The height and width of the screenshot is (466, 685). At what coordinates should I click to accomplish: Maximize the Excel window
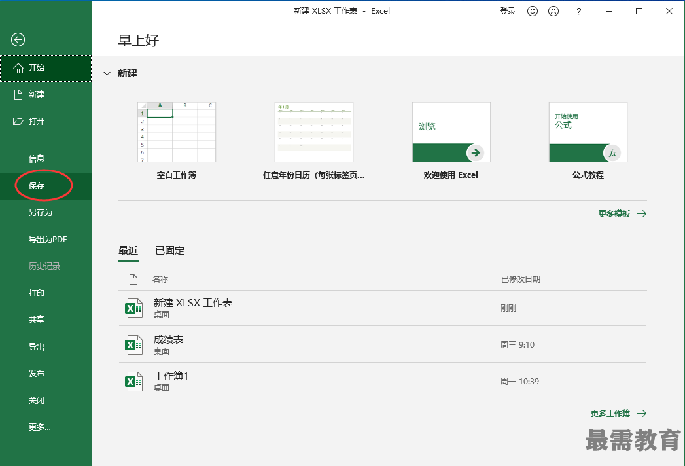click(639, 11)
